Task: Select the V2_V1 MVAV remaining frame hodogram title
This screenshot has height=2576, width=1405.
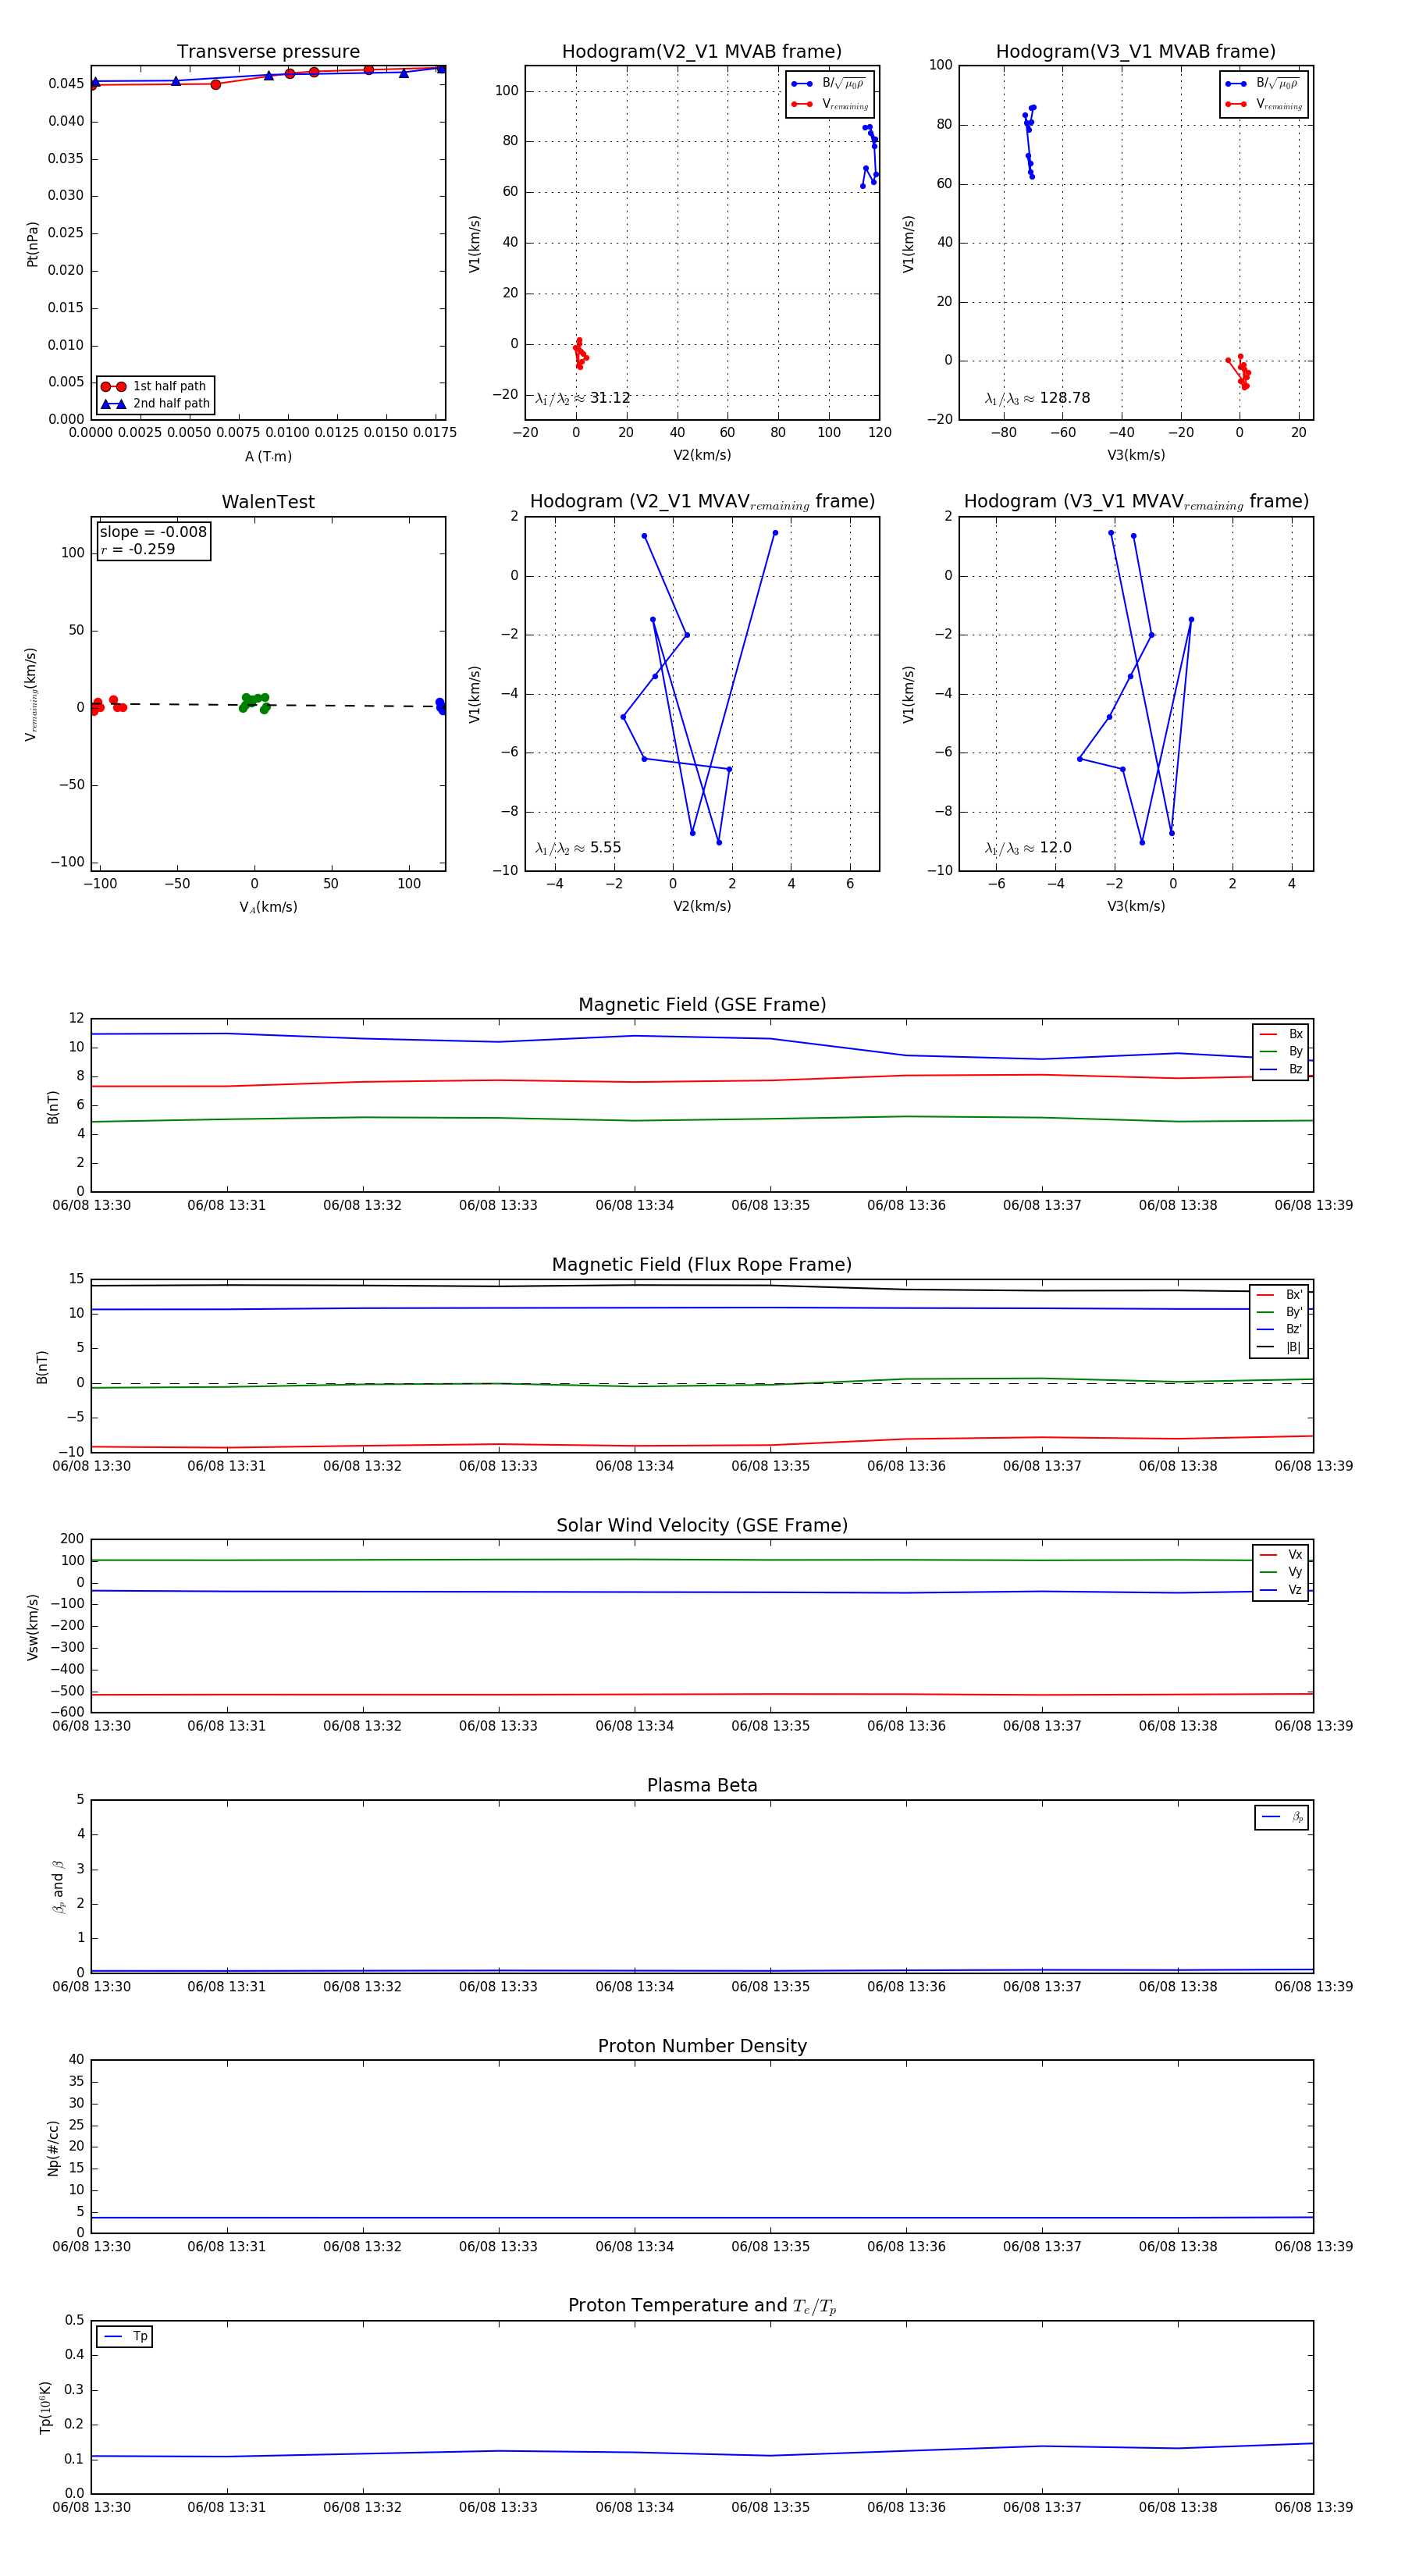Action: [x=702, y=502]
